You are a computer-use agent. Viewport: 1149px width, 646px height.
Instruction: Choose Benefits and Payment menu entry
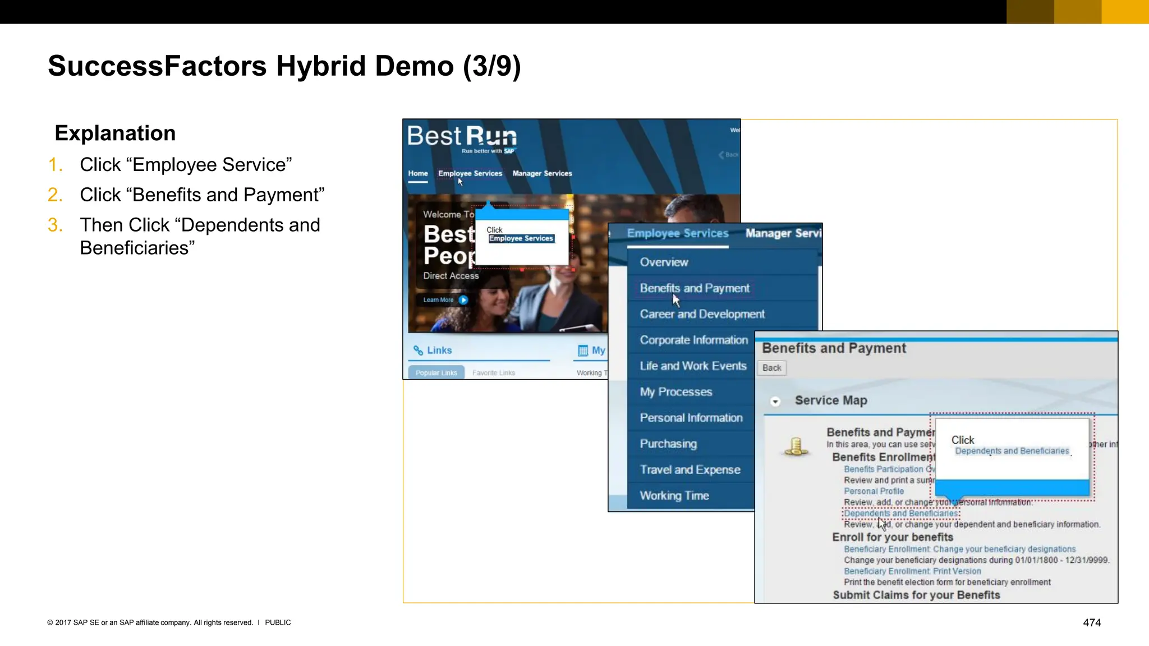(695, 288)
